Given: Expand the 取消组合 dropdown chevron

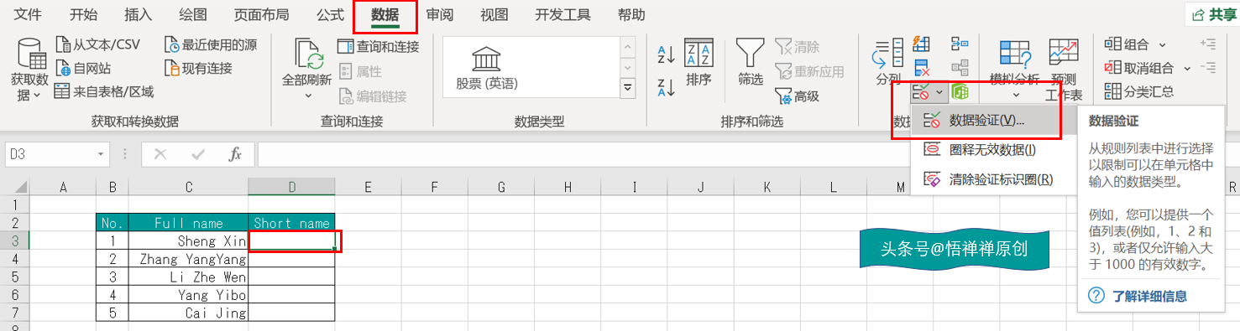Looking at the screenshot, I should pyautogui.click(x=1187, y=68).
